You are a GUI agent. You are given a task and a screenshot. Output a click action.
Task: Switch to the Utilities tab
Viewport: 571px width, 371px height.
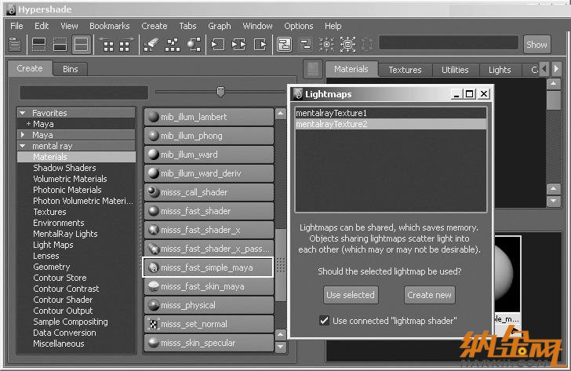point(455,70)
